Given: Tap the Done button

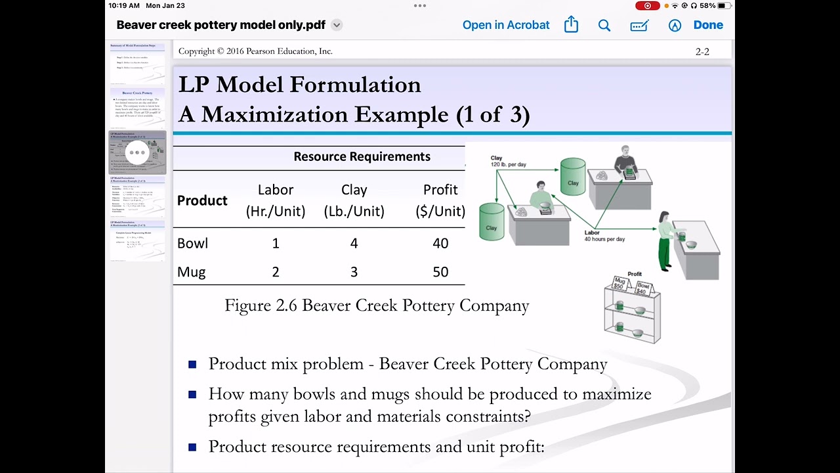Looking at the screenshot, I should point(708,25).
